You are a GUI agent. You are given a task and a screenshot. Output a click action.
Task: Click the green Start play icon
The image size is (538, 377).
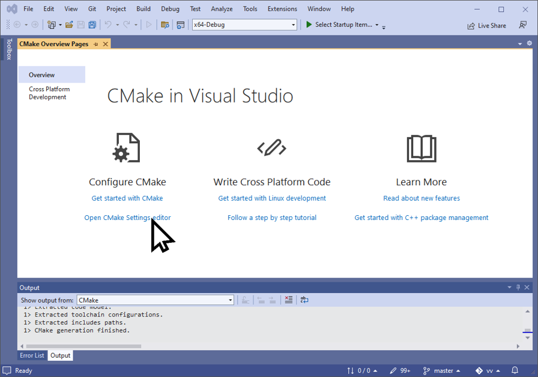pos(309,25)
